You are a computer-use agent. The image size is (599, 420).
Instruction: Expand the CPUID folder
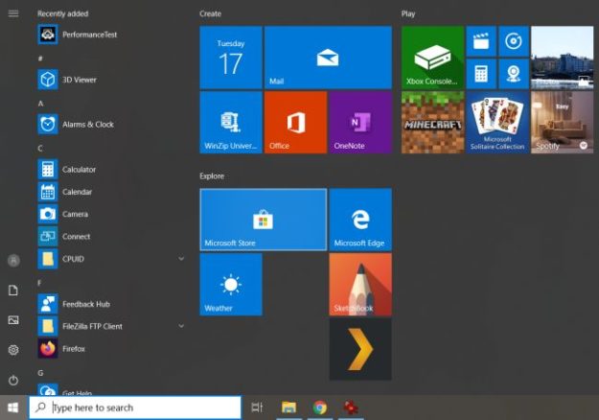181,259
